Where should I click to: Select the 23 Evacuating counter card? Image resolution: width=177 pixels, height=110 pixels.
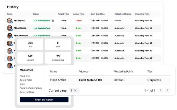(x=58, y=58)
